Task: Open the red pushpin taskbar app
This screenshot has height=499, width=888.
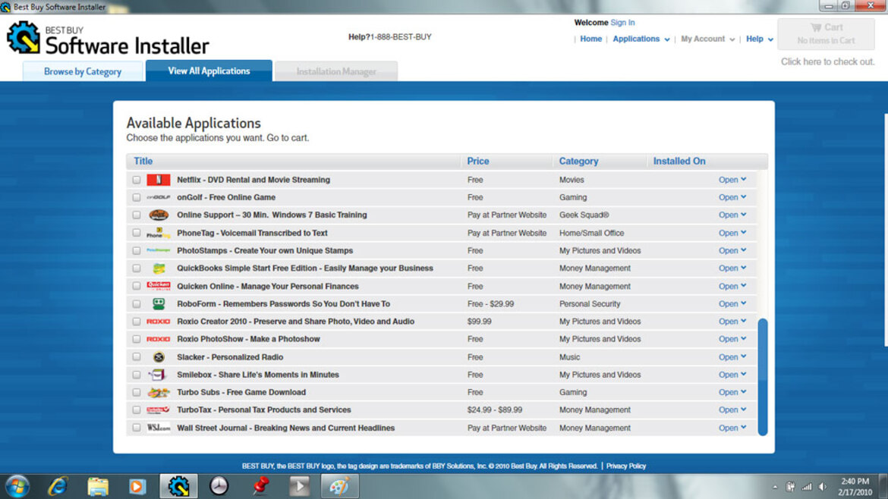Action: [260, 487]
